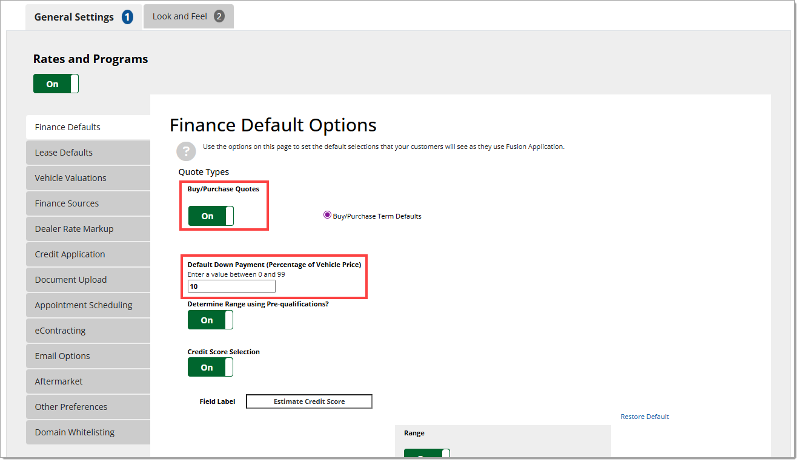Click the Default Down Payment input field
Screen dimensions: 799x462
click(231, 286)
